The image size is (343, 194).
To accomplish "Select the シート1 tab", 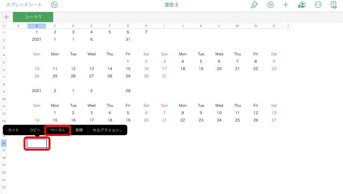I will 33,17.
